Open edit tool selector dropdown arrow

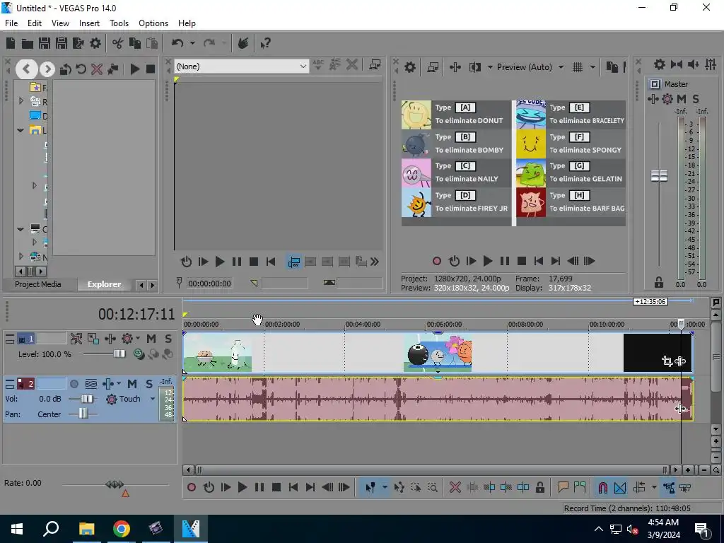point(384,487)
